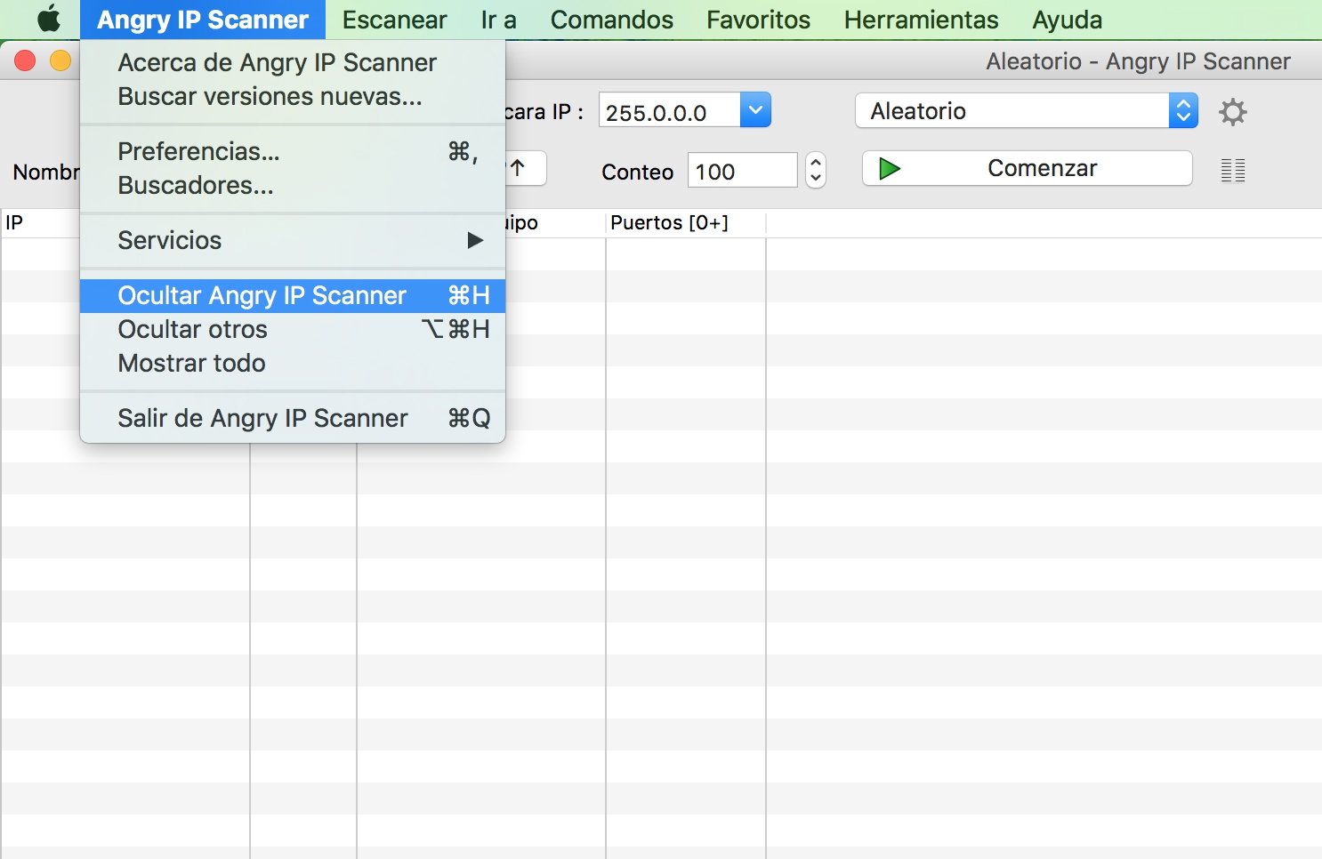Image resolution: width=1322 pixels, height=859 pixels.
Task: Open preferences via gear icon
Action: (1232, 112)
